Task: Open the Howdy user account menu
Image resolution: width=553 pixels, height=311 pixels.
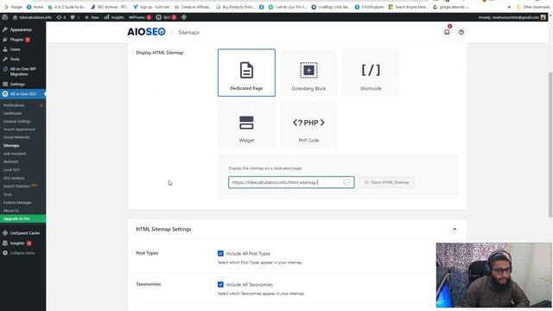Action: 512,17
